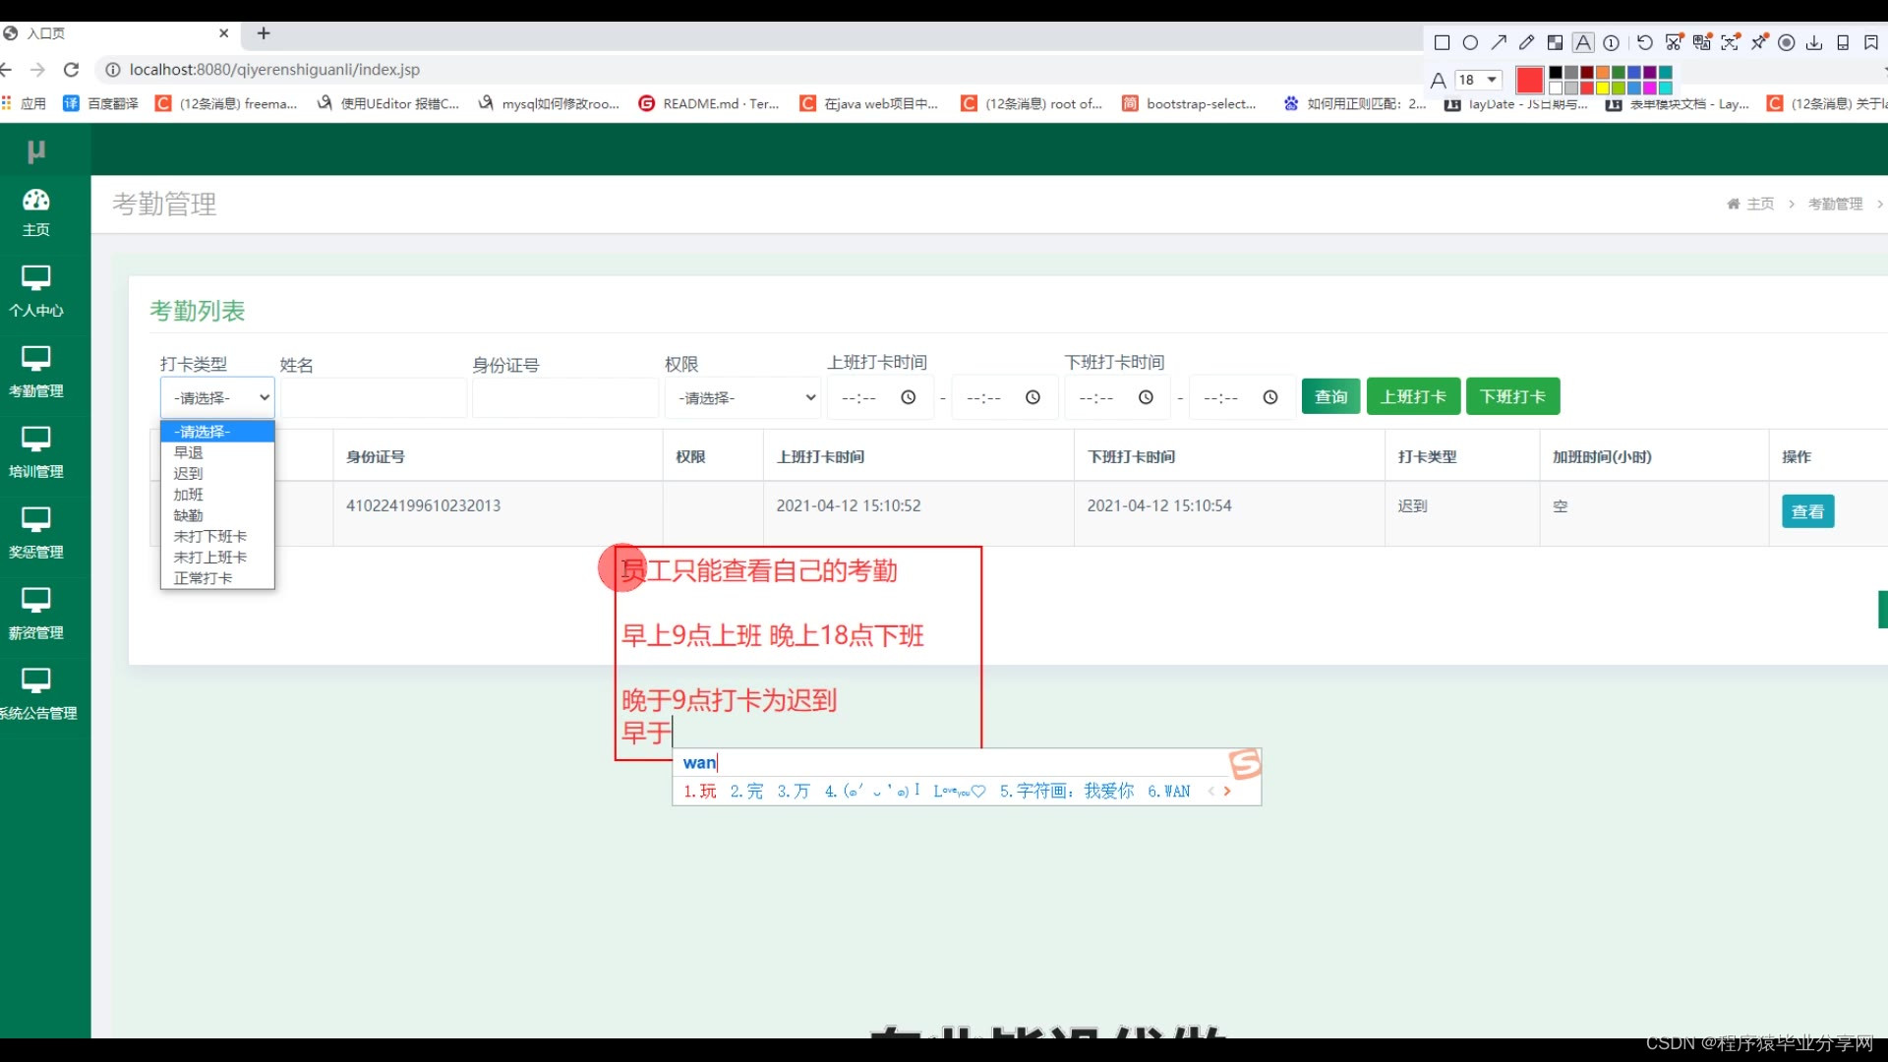This screenshot has width=1888, height=1062.
Task: Click the download save screenshot icon
Action: (1814, 42)
